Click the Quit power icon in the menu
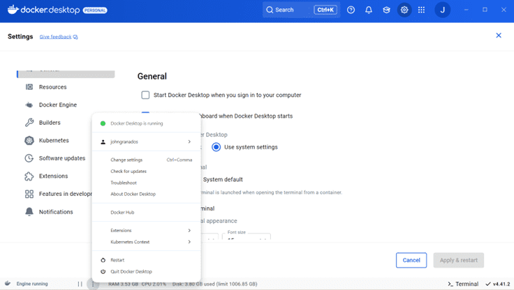The height and width of the screenshot is (290, 514). (103, 271)
